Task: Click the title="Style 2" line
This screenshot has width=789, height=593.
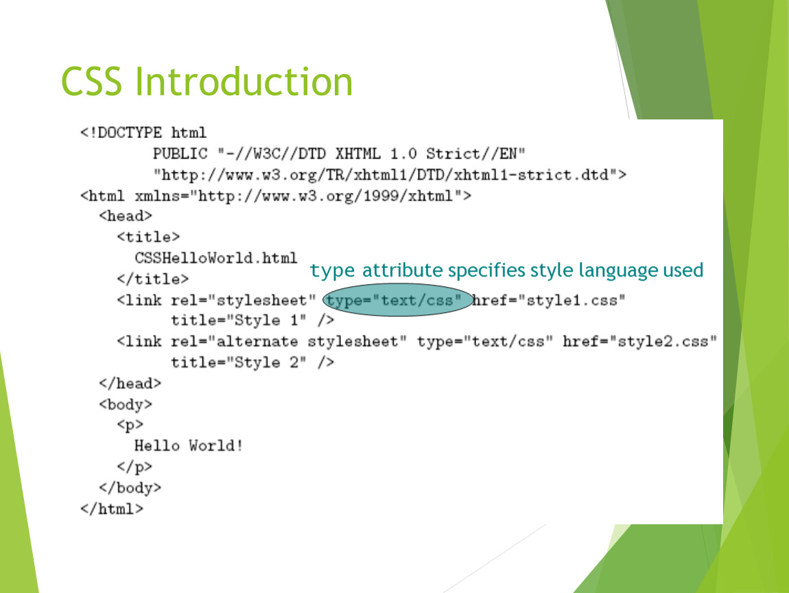Action: pos(252,362)
